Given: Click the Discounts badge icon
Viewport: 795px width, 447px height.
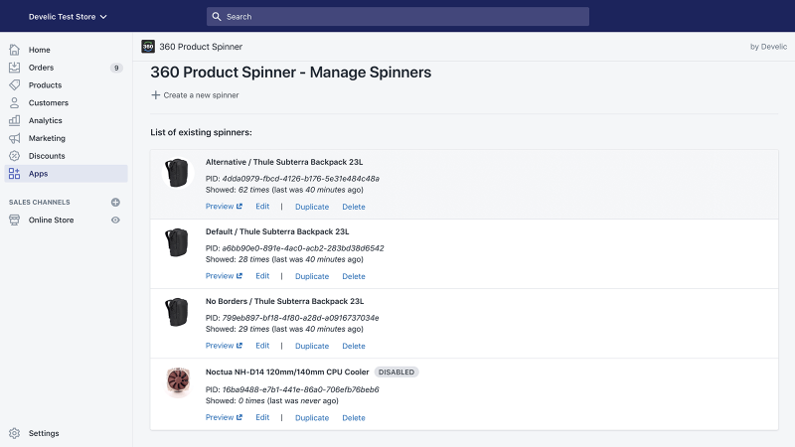Looking at the screenshot, I should [x=14, y=156].
